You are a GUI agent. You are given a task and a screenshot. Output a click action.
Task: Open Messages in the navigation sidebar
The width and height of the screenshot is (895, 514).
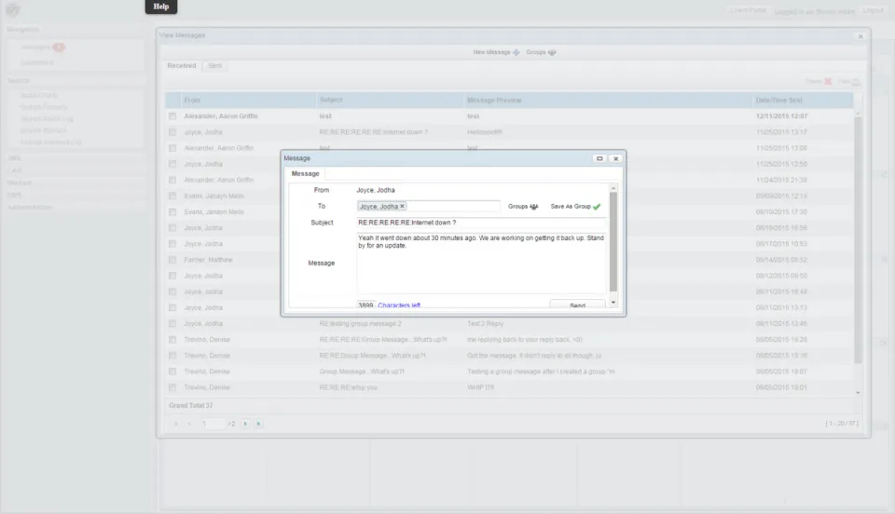[36, 47]
